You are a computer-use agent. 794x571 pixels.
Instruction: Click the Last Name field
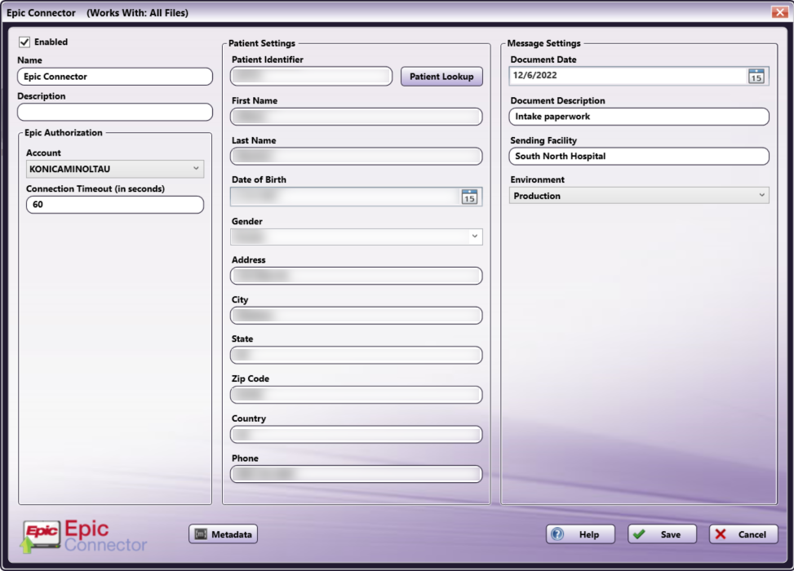[x=357, y=157]
